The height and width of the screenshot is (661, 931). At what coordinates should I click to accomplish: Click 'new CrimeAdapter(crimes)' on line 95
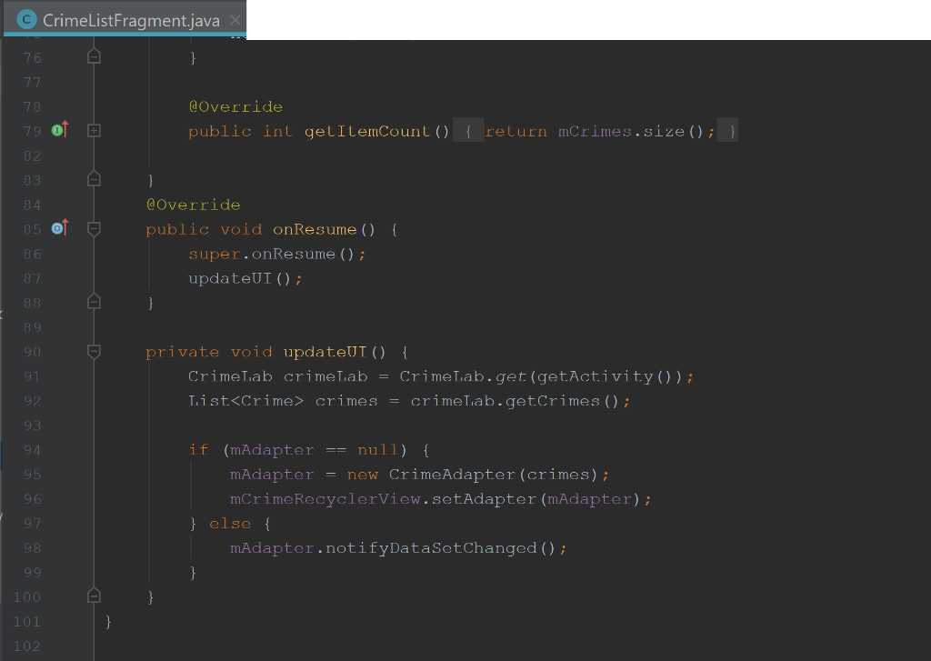(x=472, y=475)
